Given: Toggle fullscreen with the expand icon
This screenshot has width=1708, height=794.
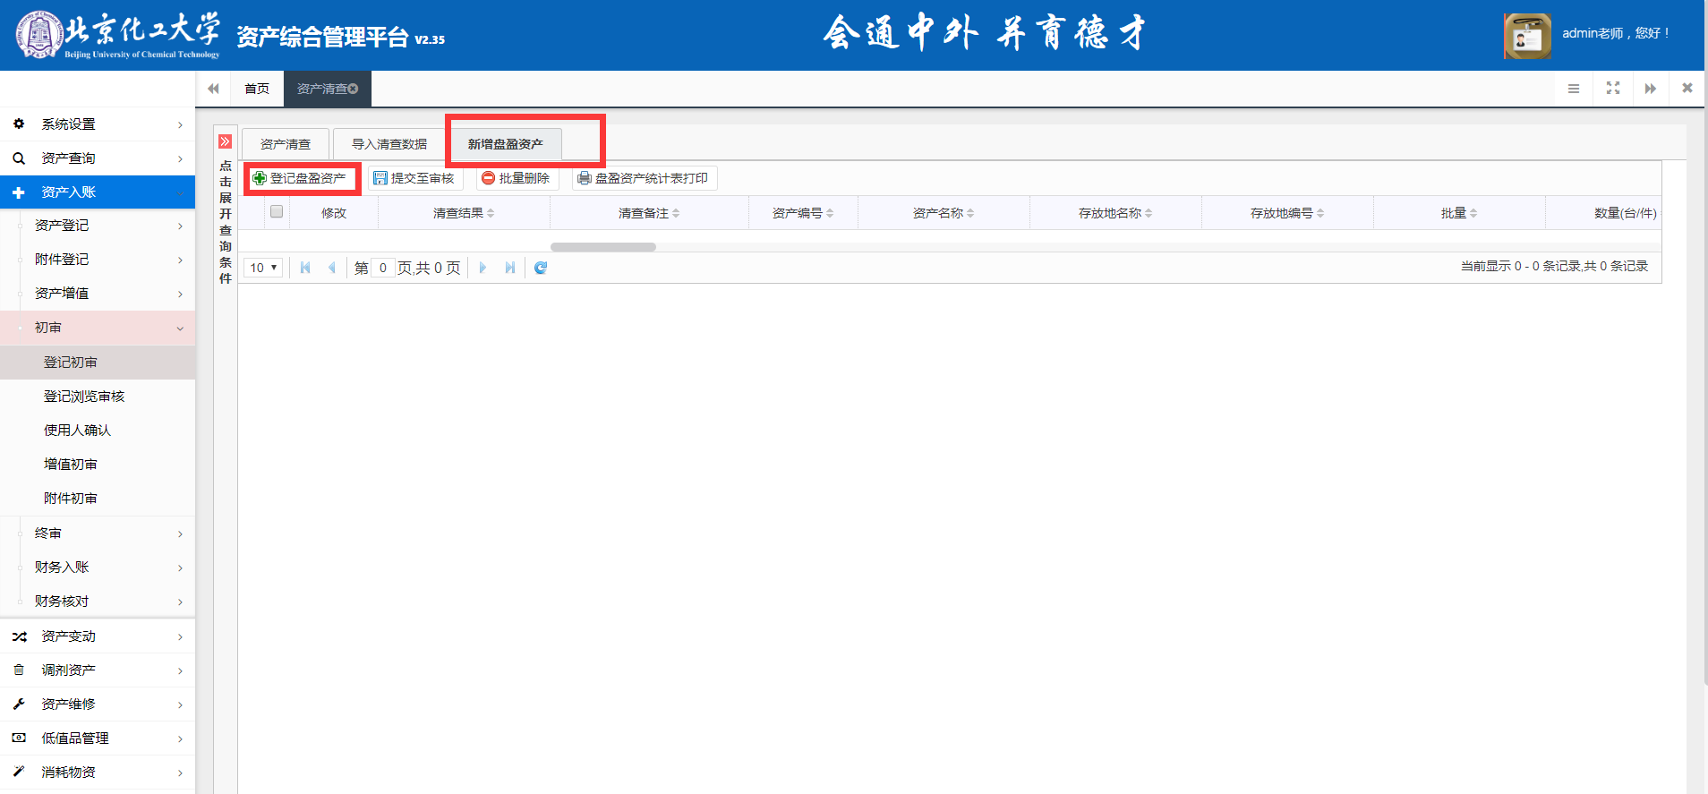Looking at the screenshot, I should click(1613, 89).
